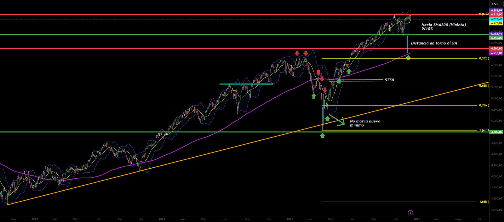Select the '5750' price text label
Screen dimensions: 504x222
pos(389,80)
